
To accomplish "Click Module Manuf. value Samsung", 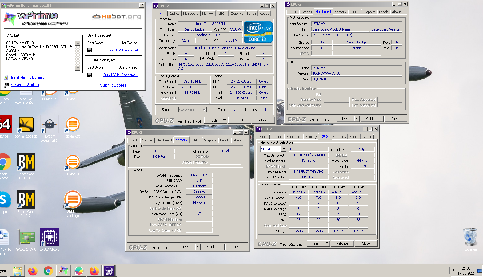I will (308, 161).
